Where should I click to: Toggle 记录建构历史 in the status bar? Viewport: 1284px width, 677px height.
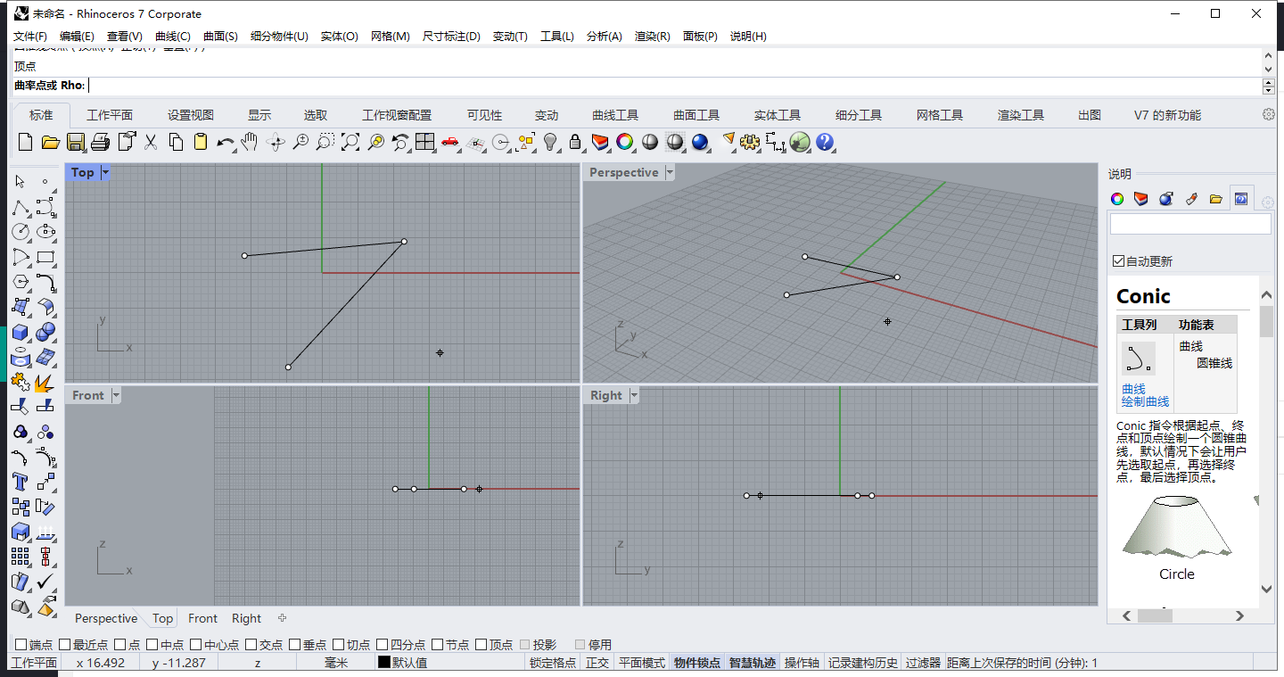click(x=863, y=663)
